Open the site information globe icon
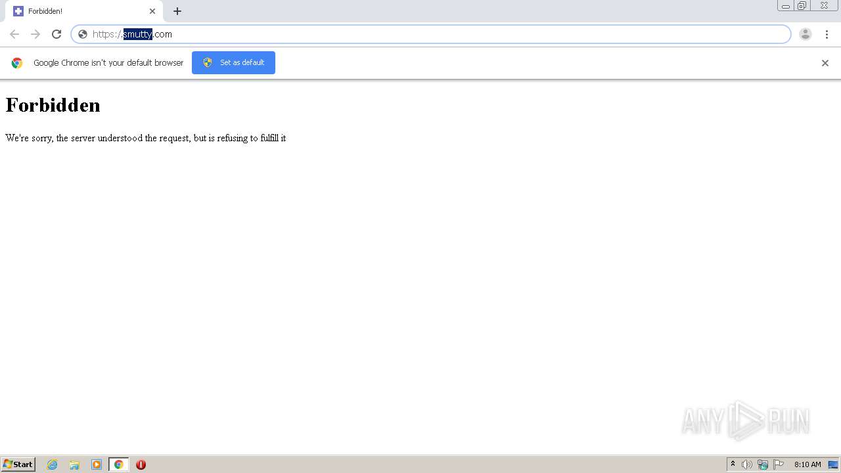This screenshot has width=841, height=473. [83, 34]
